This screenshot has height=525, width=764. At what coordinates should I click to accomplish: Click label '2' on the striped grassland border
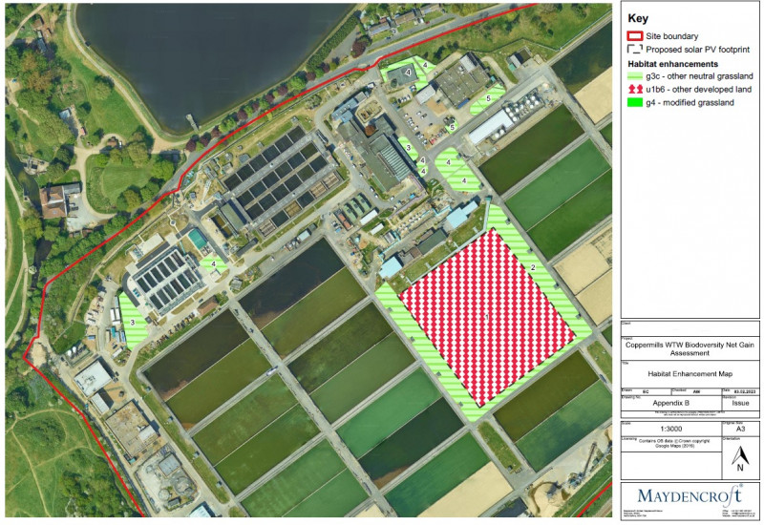coord(533,267)
